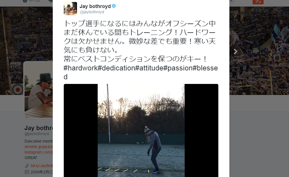
Task: Click the large profile photo with hat
Action: (39, 89)
